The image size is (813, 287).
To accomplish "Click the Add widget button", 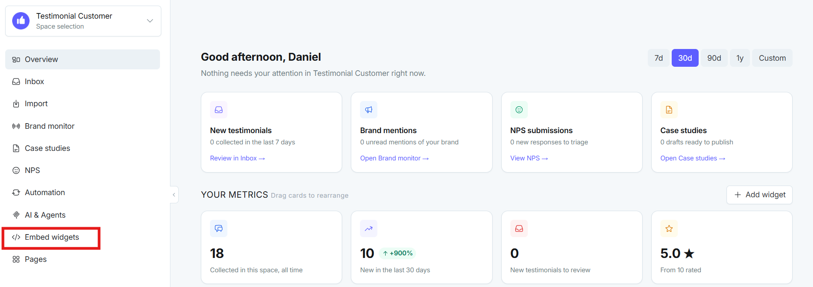I will tap(760, 195).
